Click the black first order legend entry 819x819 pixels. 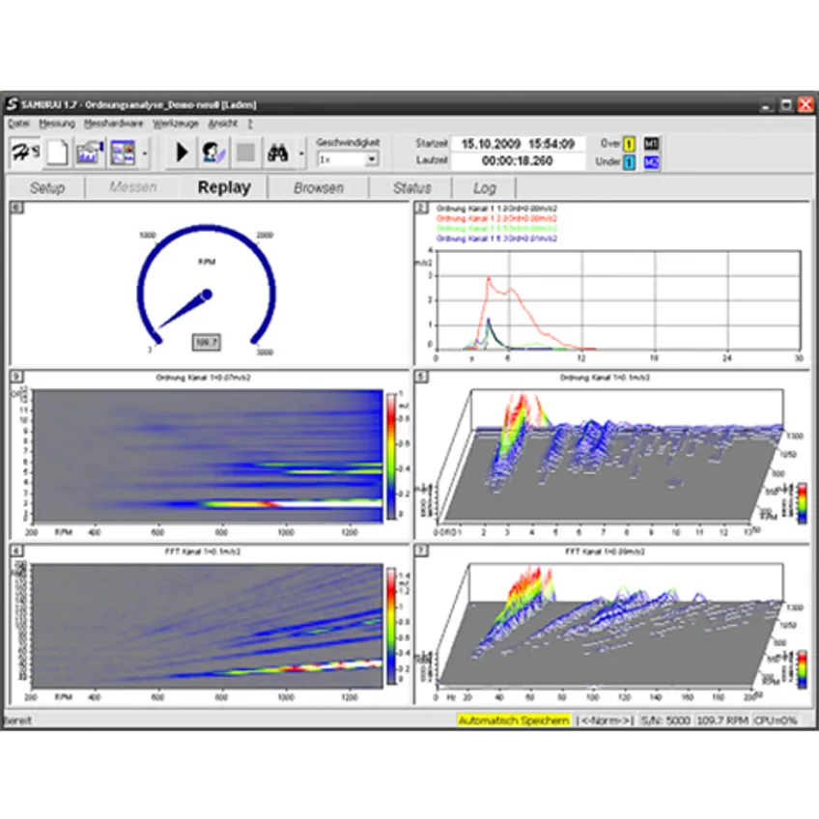coord(495,209)
